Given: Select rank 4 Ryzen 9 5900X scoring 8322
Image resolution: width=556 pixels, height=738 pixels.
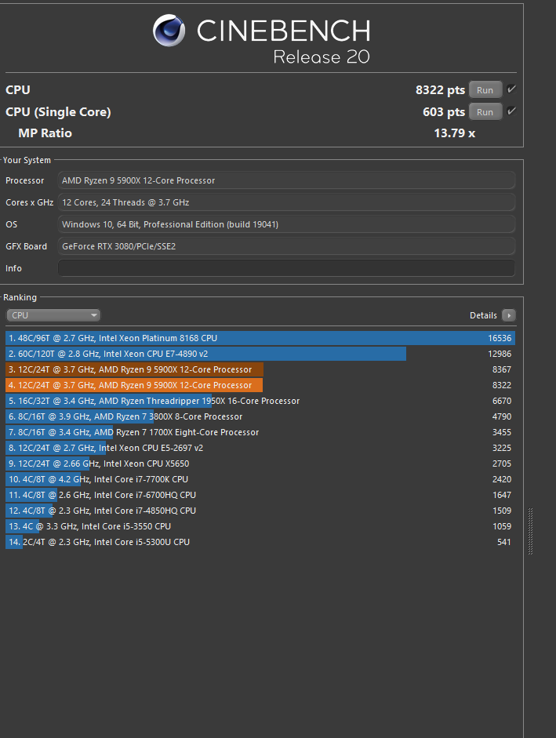Looking at the screenshot, I should coord(260,385).
